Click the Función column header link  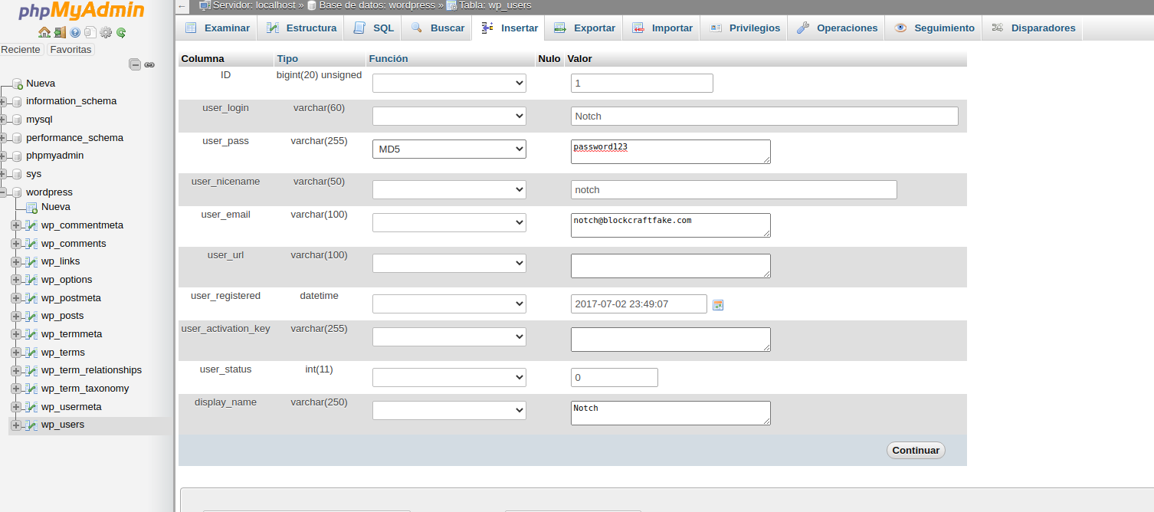click(x=388, y=59)
